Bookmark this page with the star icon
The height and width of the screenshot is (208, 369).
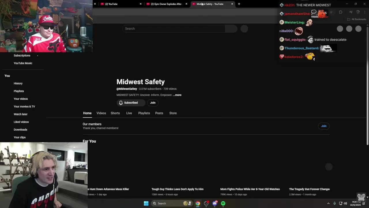[x=331, y=12]
